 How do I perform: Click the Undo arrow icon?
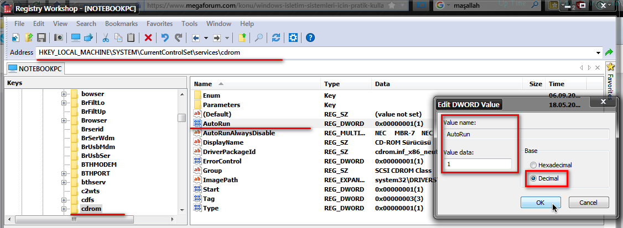(x=165, y=38)
